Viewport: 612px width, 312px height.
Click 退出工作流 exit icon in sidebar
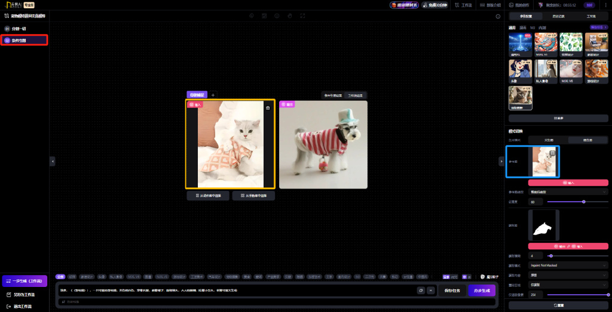click(x=8, y=306)
